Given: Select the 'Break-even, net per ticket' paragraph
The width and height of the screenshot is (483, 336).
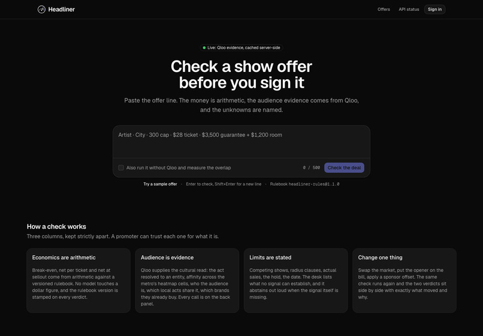Looking at the screenshot, I should pyautogui.click(x=75, y=284).
